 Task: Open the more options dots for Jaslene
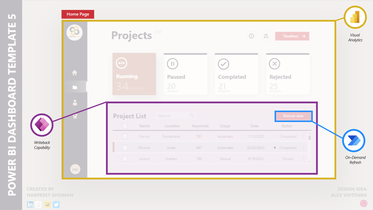304,158
